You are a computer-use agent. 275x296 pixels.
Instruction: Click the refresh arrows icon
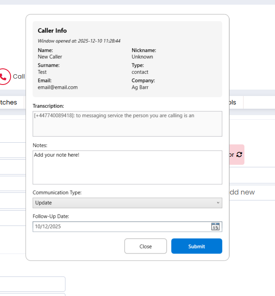click(239, 155)
